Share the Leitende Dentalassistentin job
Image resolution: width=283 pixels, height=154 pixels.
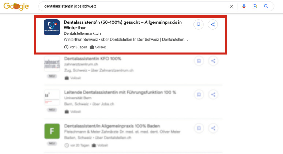click(213, 94)
